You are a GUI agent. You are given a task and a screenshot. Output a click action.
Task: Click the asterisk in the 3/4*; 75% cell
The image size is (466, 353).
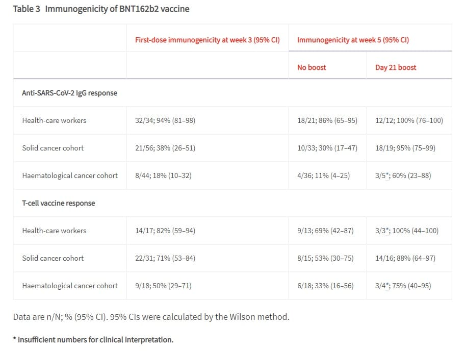tap(387, 285)
